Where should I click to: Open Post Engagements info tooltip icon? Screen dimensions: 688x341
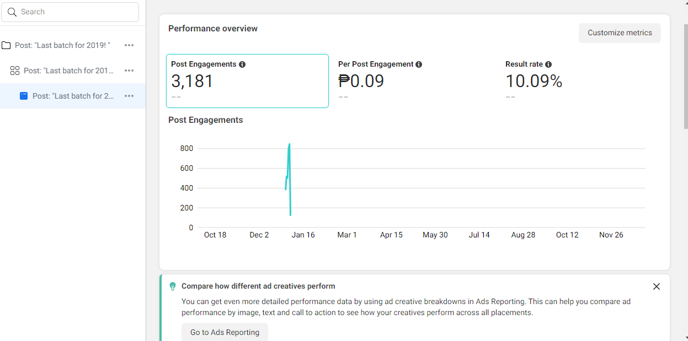tap(242, 64)
